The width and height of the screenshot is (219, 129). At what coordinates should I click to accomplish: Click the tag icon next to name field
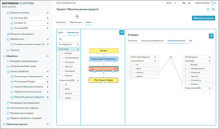[x=77, y=17]
